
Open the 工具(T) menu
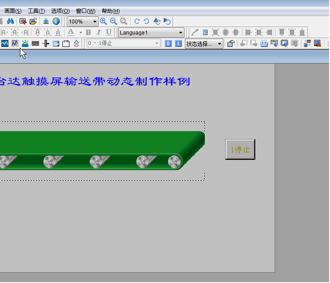[36, 11]
